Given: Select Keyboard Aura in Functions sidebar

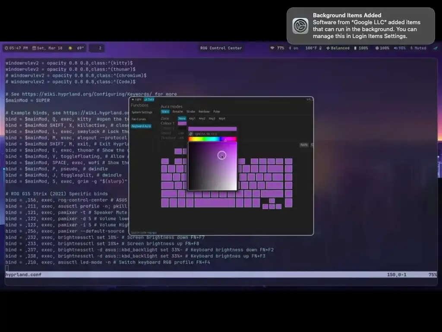Looking at the screenshot, I should (x=141, y=126).
